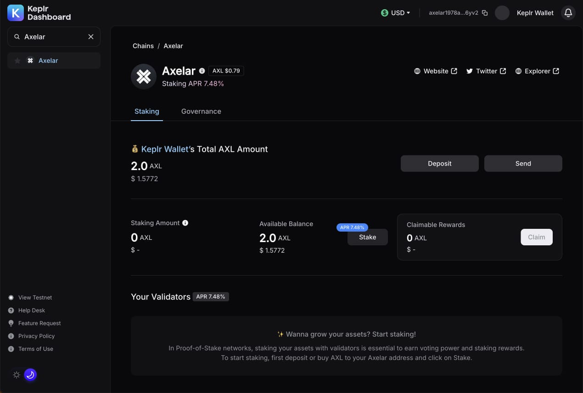Open View Testnet link

35,298
